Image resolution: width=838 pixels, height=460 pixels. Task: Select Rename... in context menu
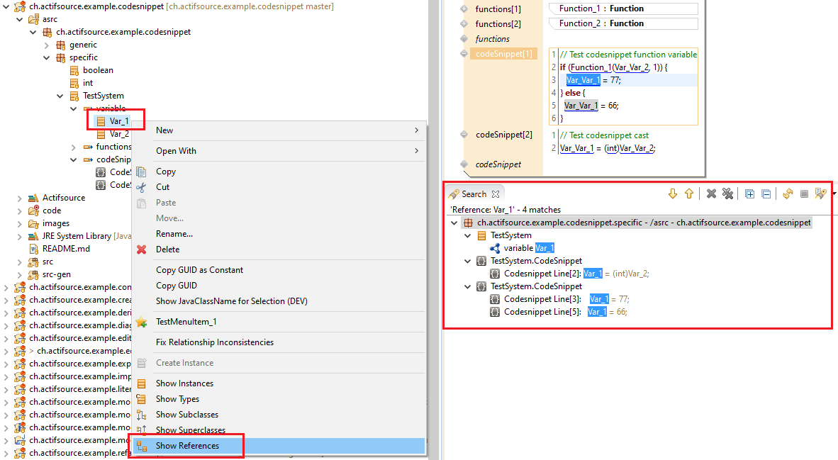click(x=174, y=234)
